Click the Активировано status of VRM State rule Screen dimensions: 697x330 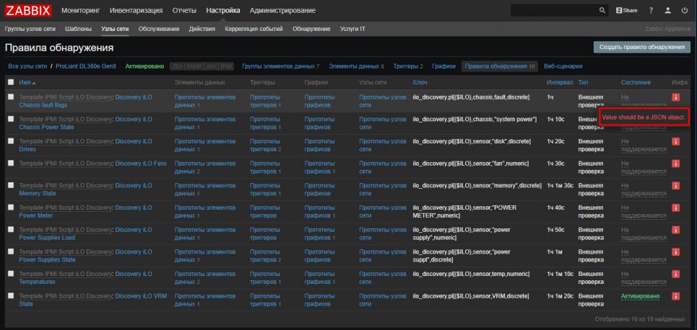640,296
